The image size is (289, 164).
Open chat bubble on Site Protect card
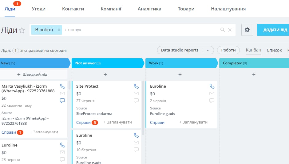(x=136, y=101)
